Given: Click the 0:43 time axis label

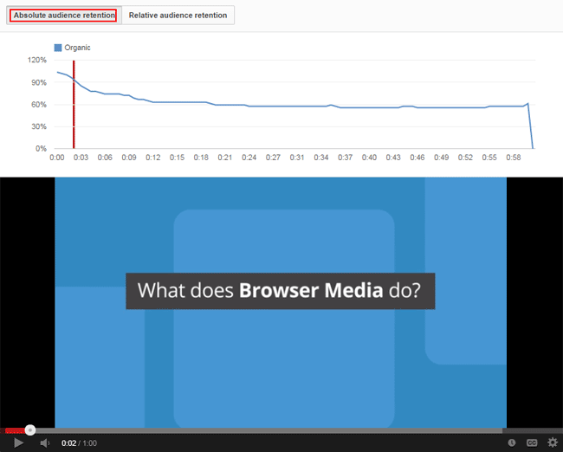Looking at the screenshot, I should 393,158.
